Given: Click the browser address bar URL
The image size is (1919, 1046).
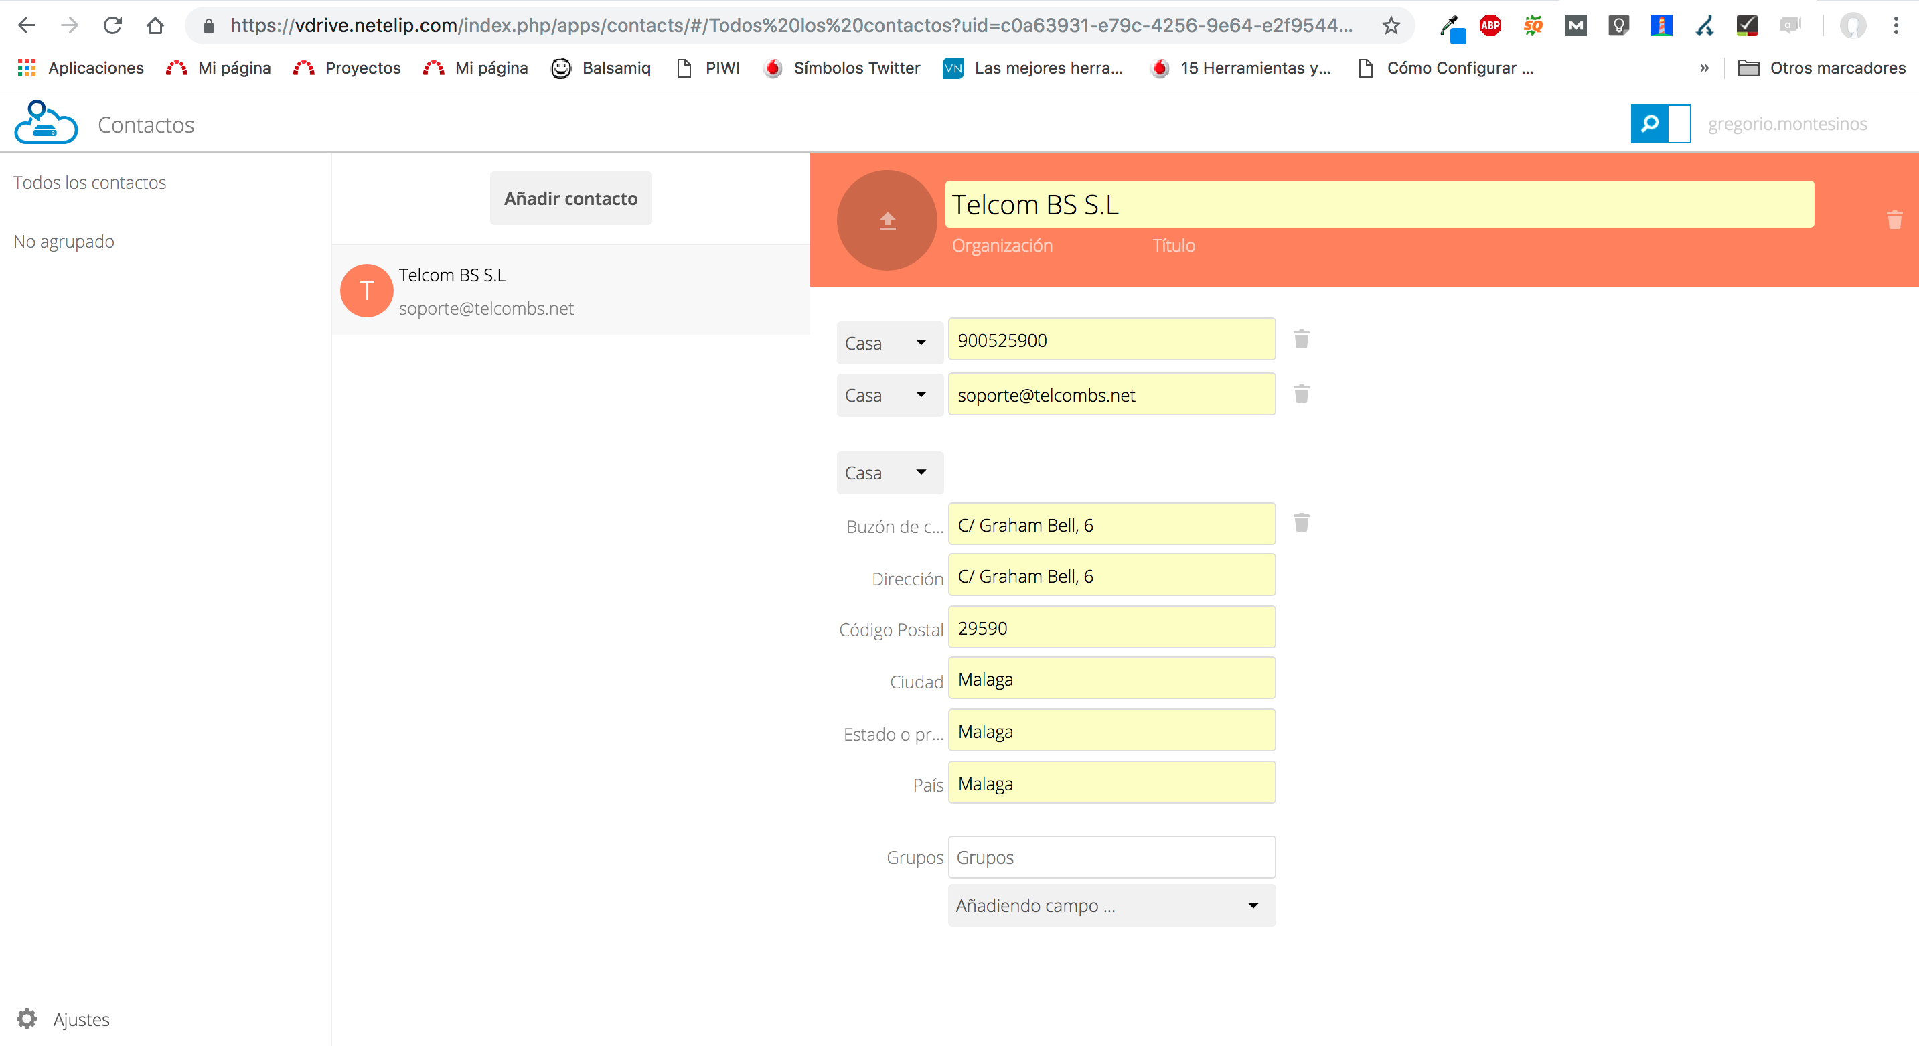Looking at the screenshot, I should point(791,26).
